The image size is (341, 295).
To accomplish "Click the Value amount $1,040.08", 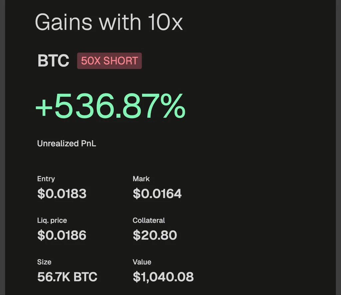I will (x=163, y=277).
